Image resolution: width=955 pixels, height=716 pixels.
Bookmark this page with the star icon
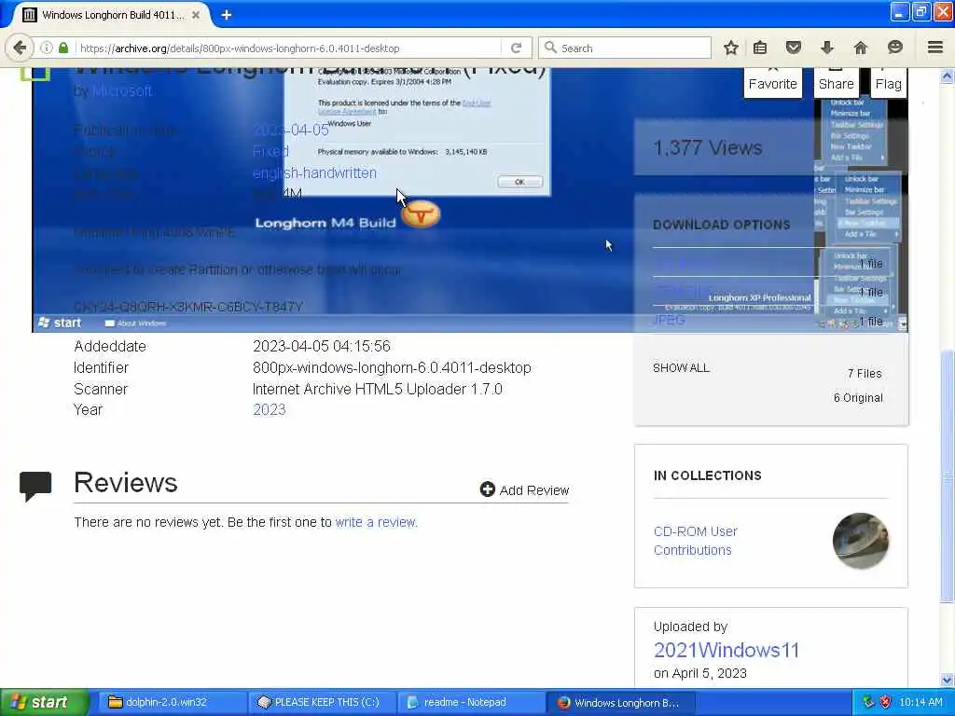pyautogui.click(x=731, y=48)
